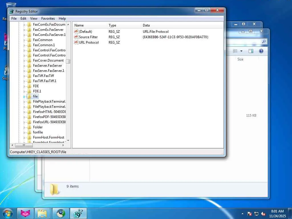Select the file key folder icon
Viewport: 292px width, 219px height.
[x=29, y=96]
